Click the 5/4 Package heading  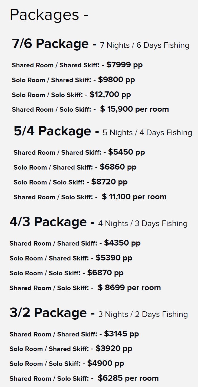pos(52,131)
